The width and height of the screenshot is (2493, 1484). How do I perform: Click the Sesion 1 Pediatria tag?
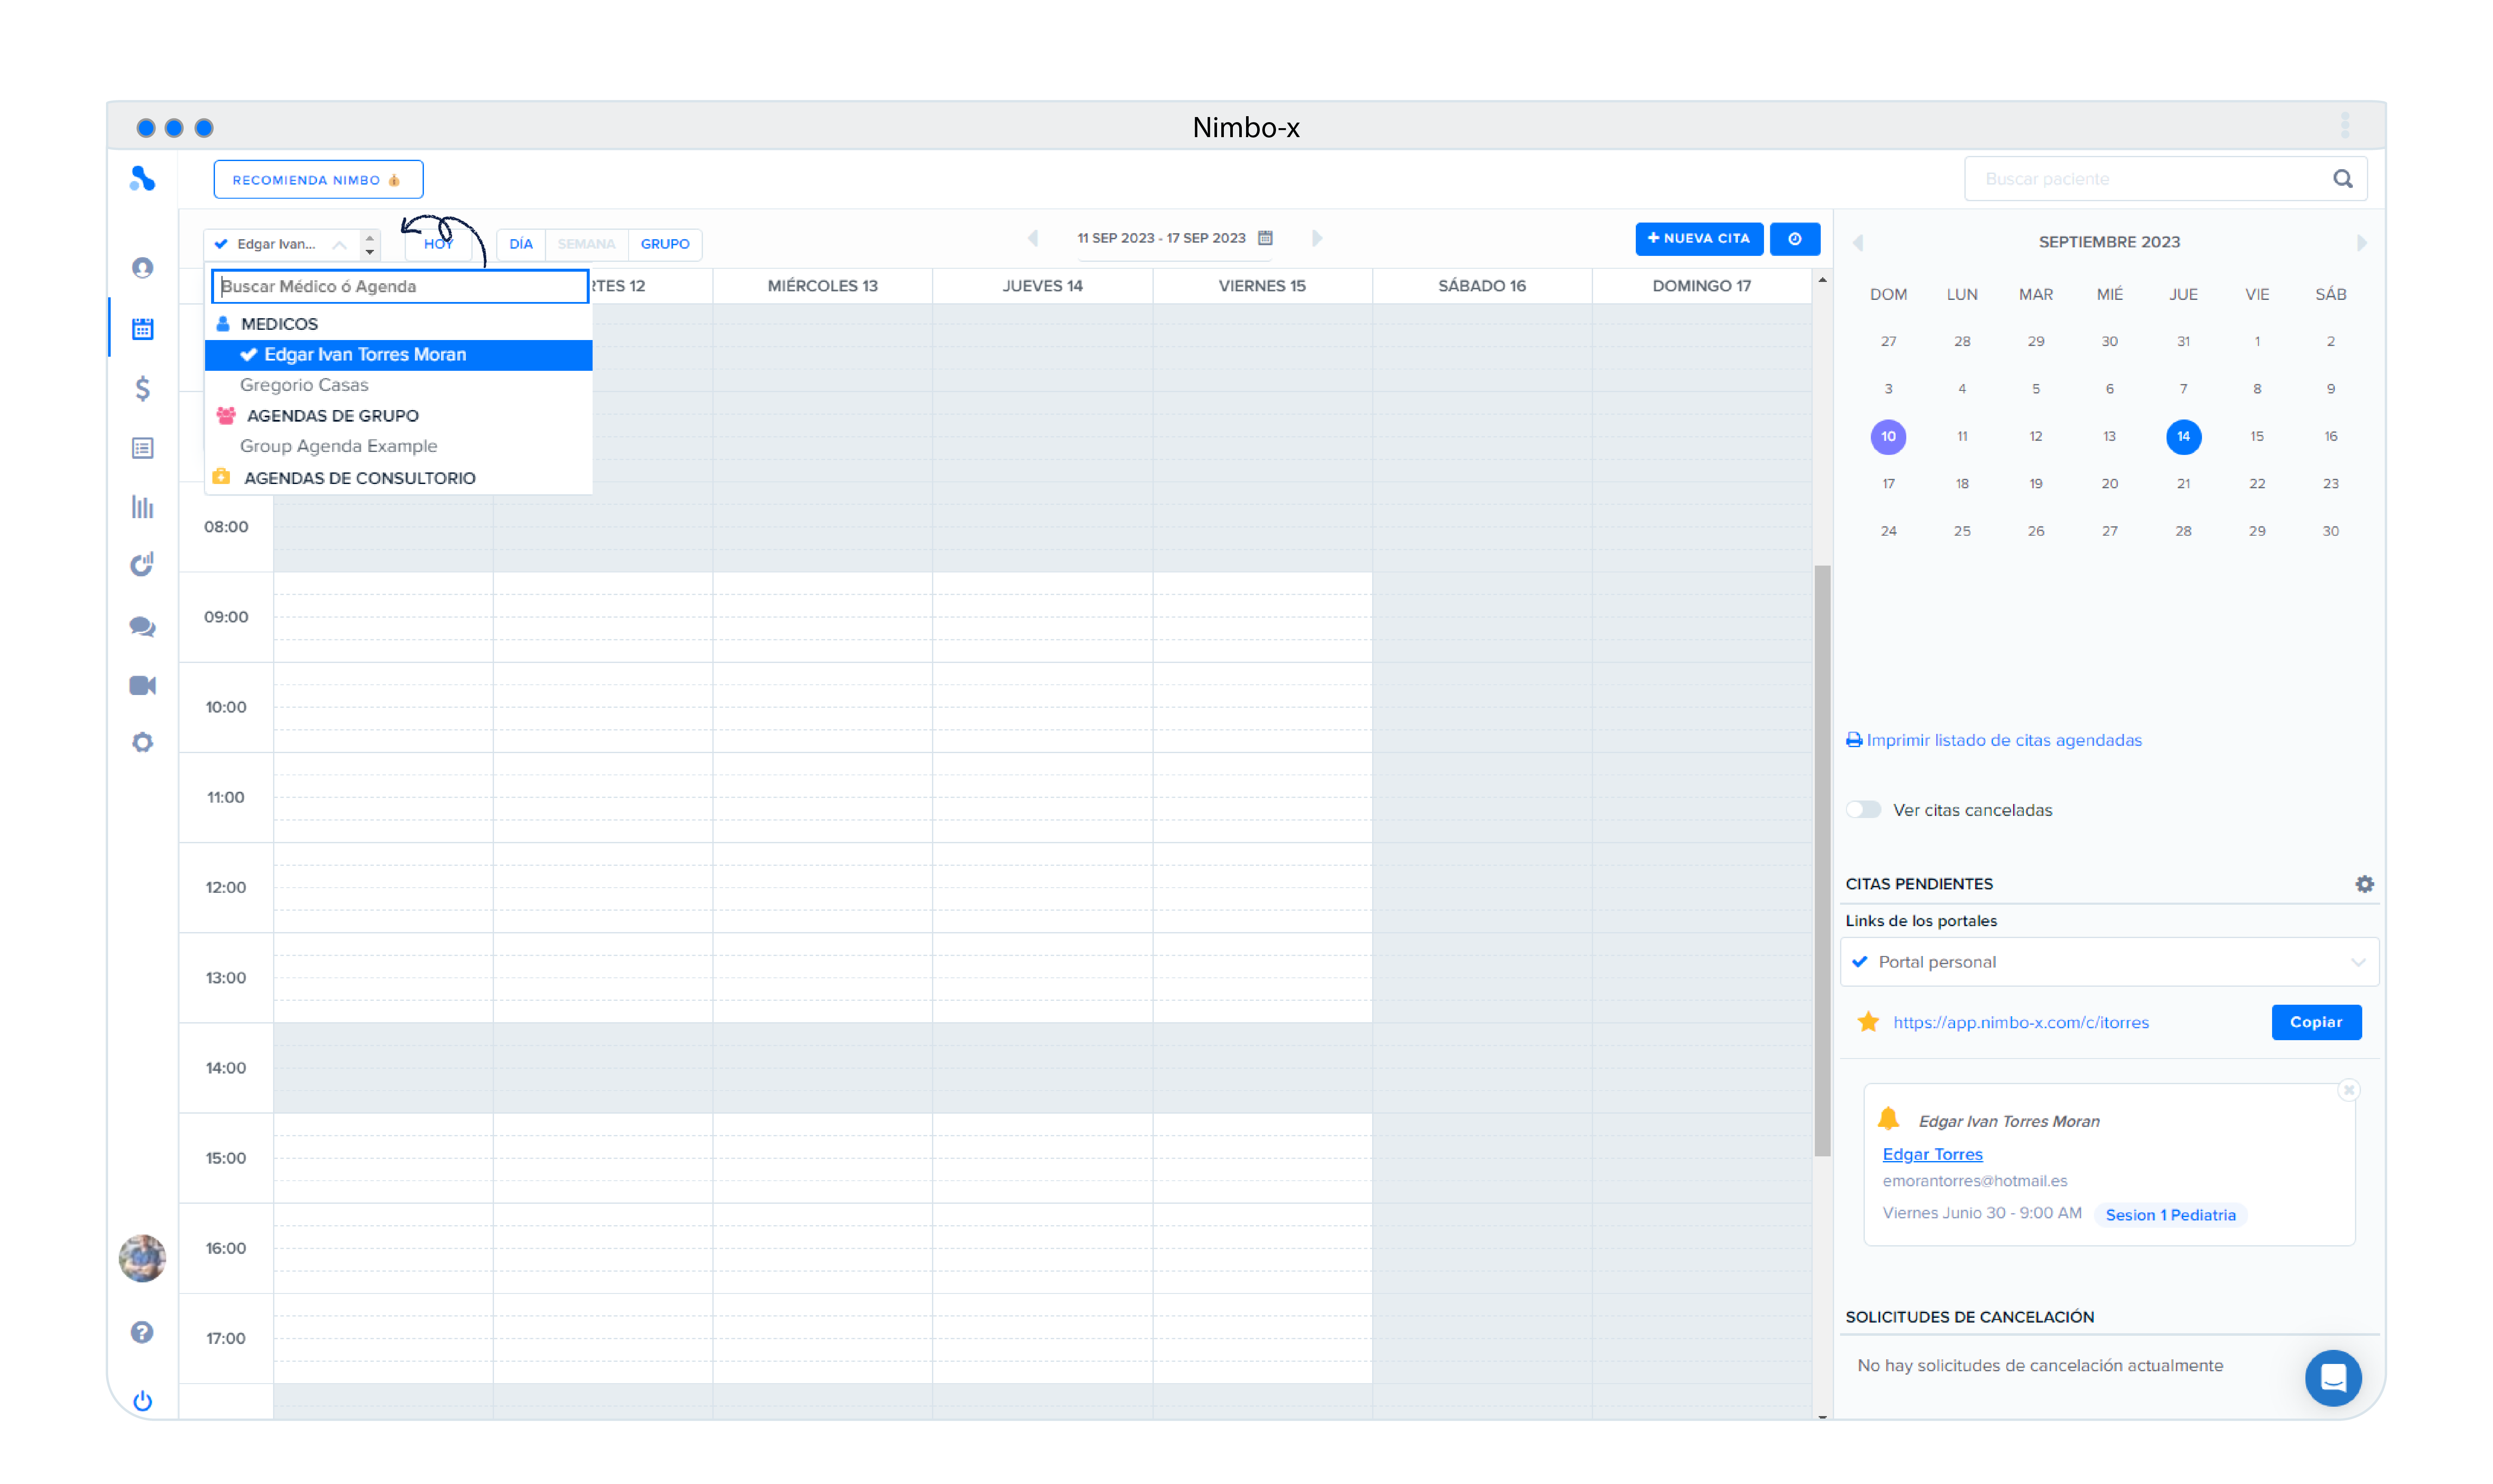tap(2170, 1214)
